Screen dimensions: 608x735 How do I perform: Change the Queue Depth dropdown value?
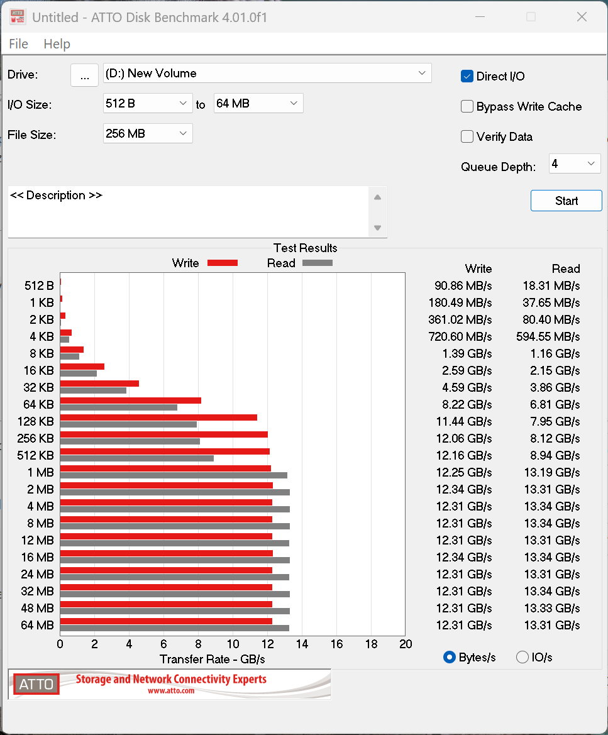575,164
